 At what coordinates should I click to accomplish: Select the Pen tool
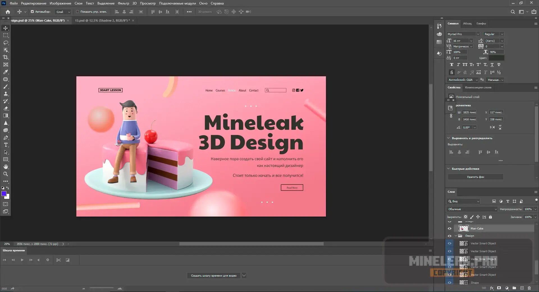click(6, 137)
